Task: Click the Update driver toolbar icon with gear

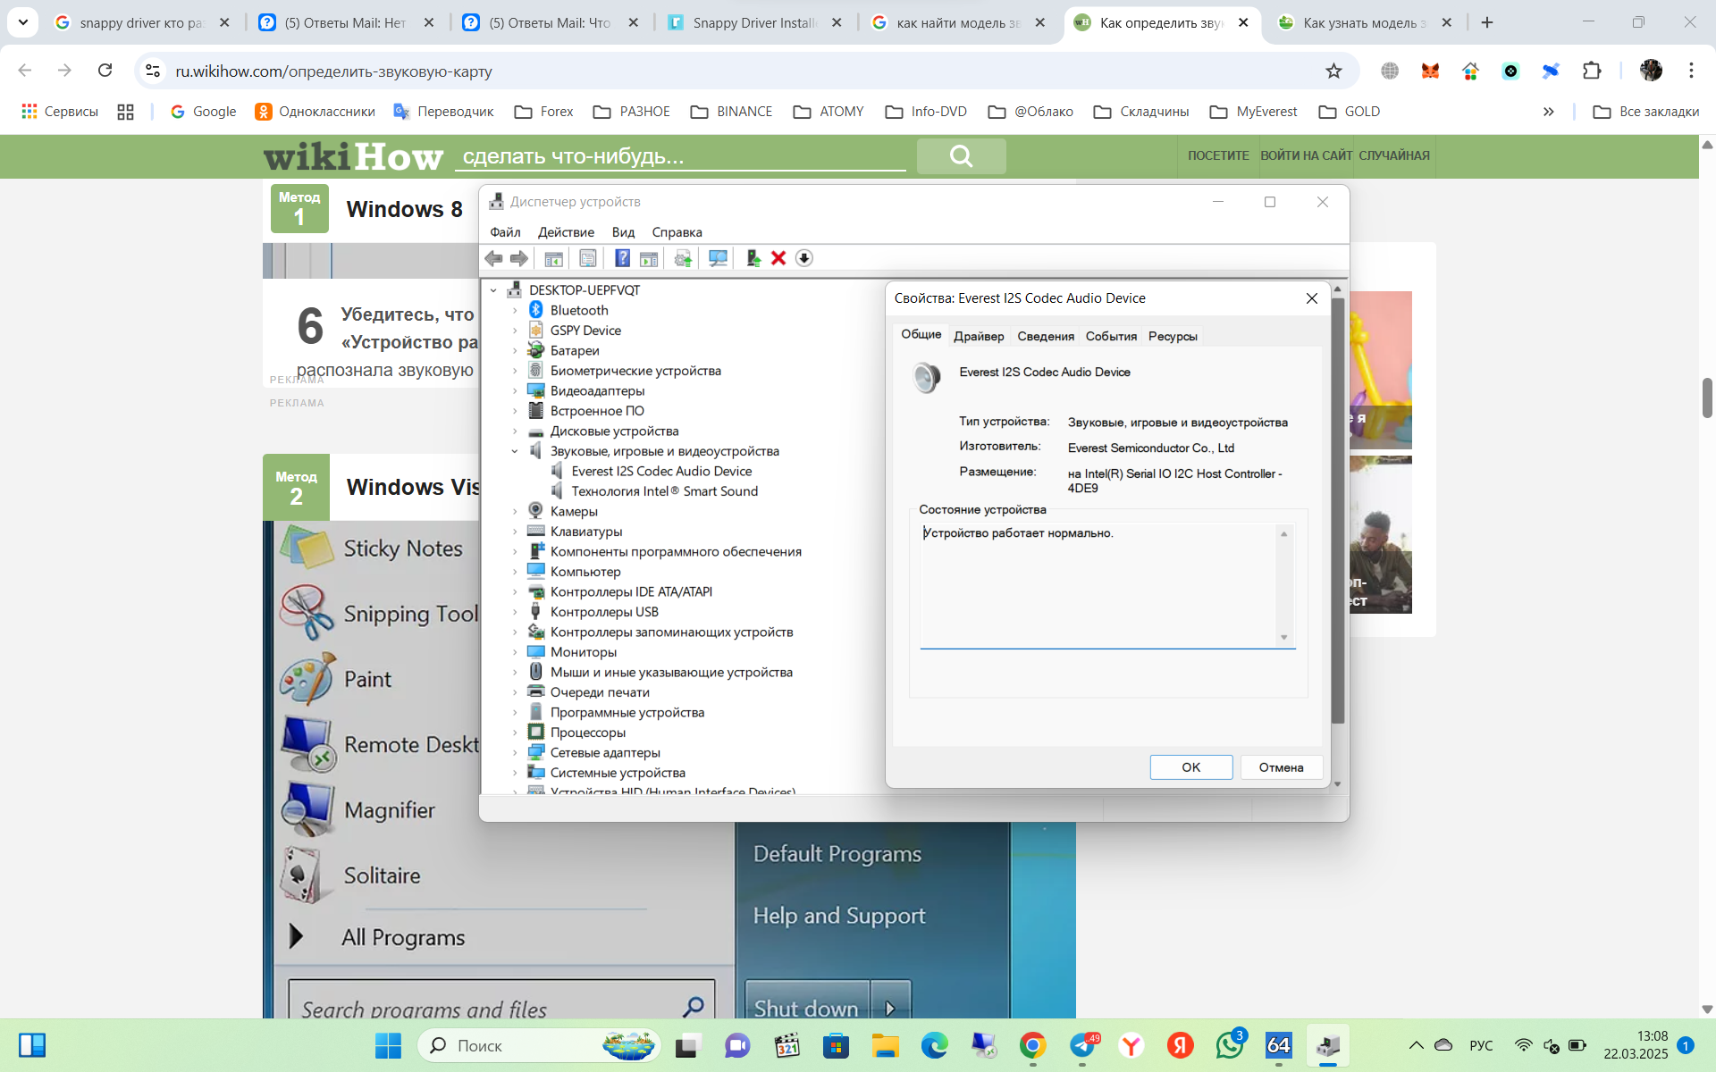Action: (683, 258)
